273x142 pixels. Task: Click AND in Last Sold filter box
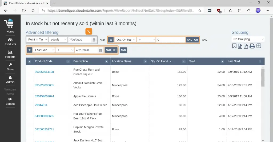tap(108, 50)
